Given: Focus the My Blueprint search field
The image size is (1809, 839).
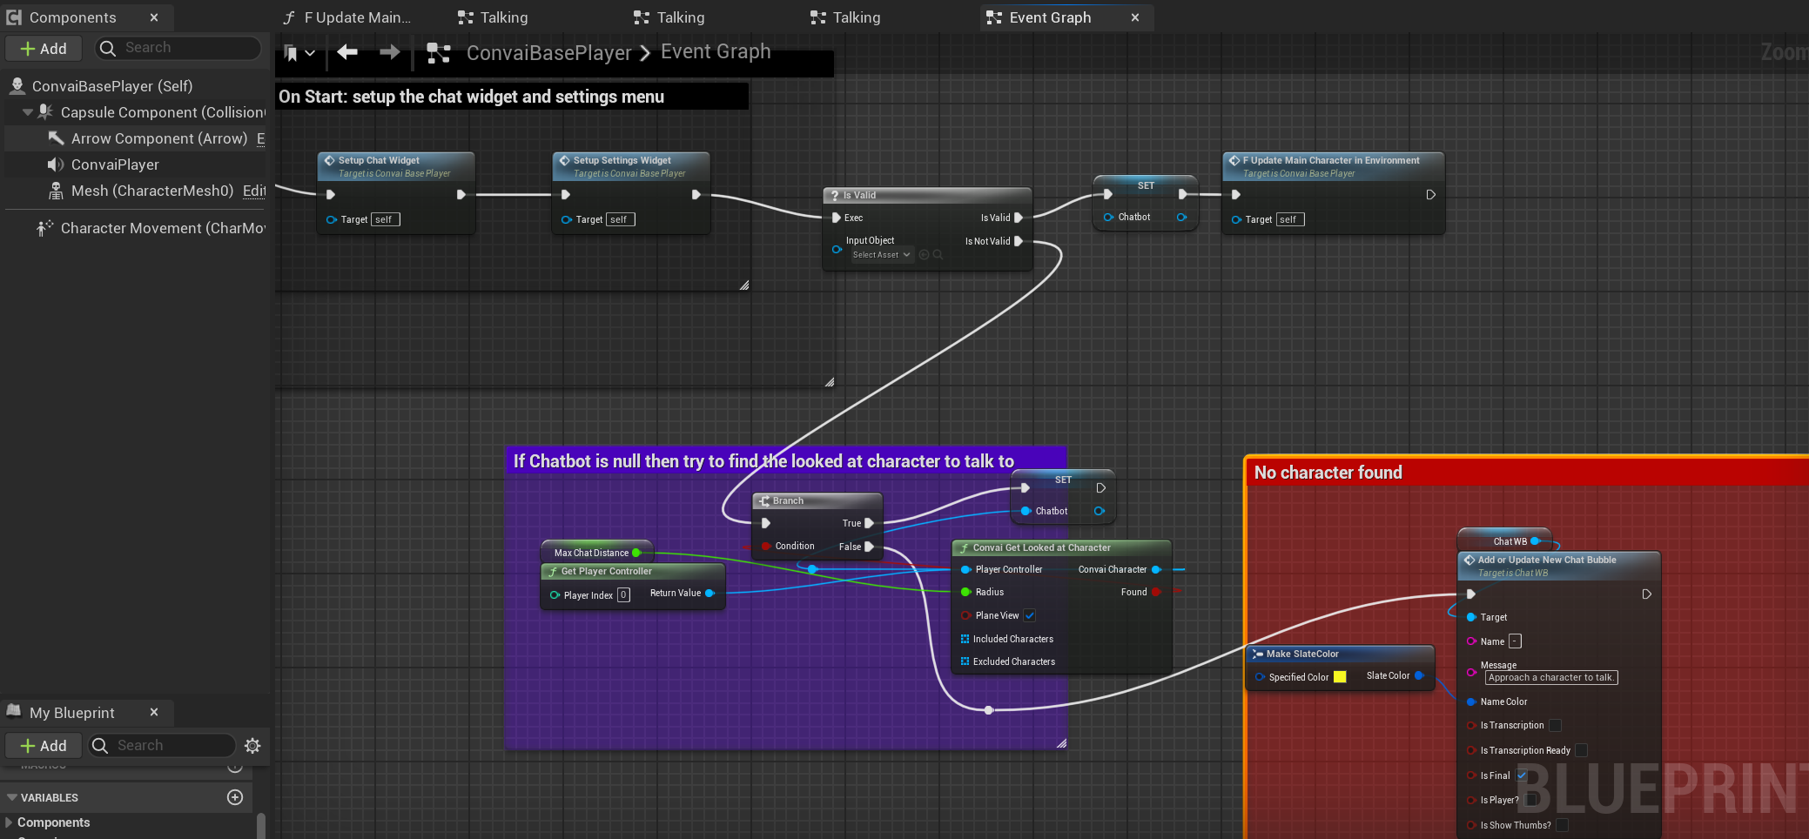Looking at the screenshot, I should pyautogui.click(x=162, y=746).
